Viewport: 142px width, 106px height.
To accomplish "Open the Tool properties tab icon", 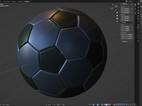I will pos(138,7).
